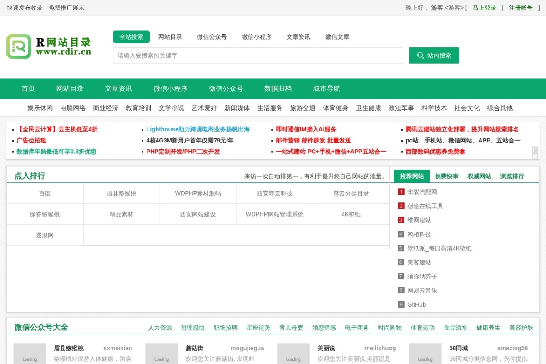Image resolution: width=546 pixels, height=364 pixels.
Task: Open 微信小程序 in the green navigation bar
Action: pyautogui.click(x=171, y=89)
